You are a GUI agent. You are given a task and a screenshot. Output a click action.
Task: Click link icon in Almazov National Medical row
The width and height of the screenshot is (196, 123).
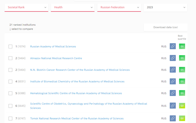[173, 58]
